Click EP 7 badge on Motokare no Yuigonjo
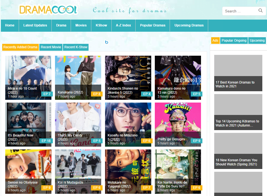The image size is (267, 196). coord(147,188)
